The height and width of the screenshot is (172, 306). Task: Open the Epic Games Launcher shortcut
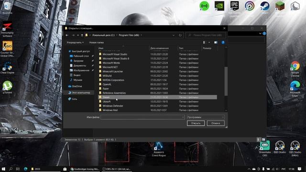point(234,6)
